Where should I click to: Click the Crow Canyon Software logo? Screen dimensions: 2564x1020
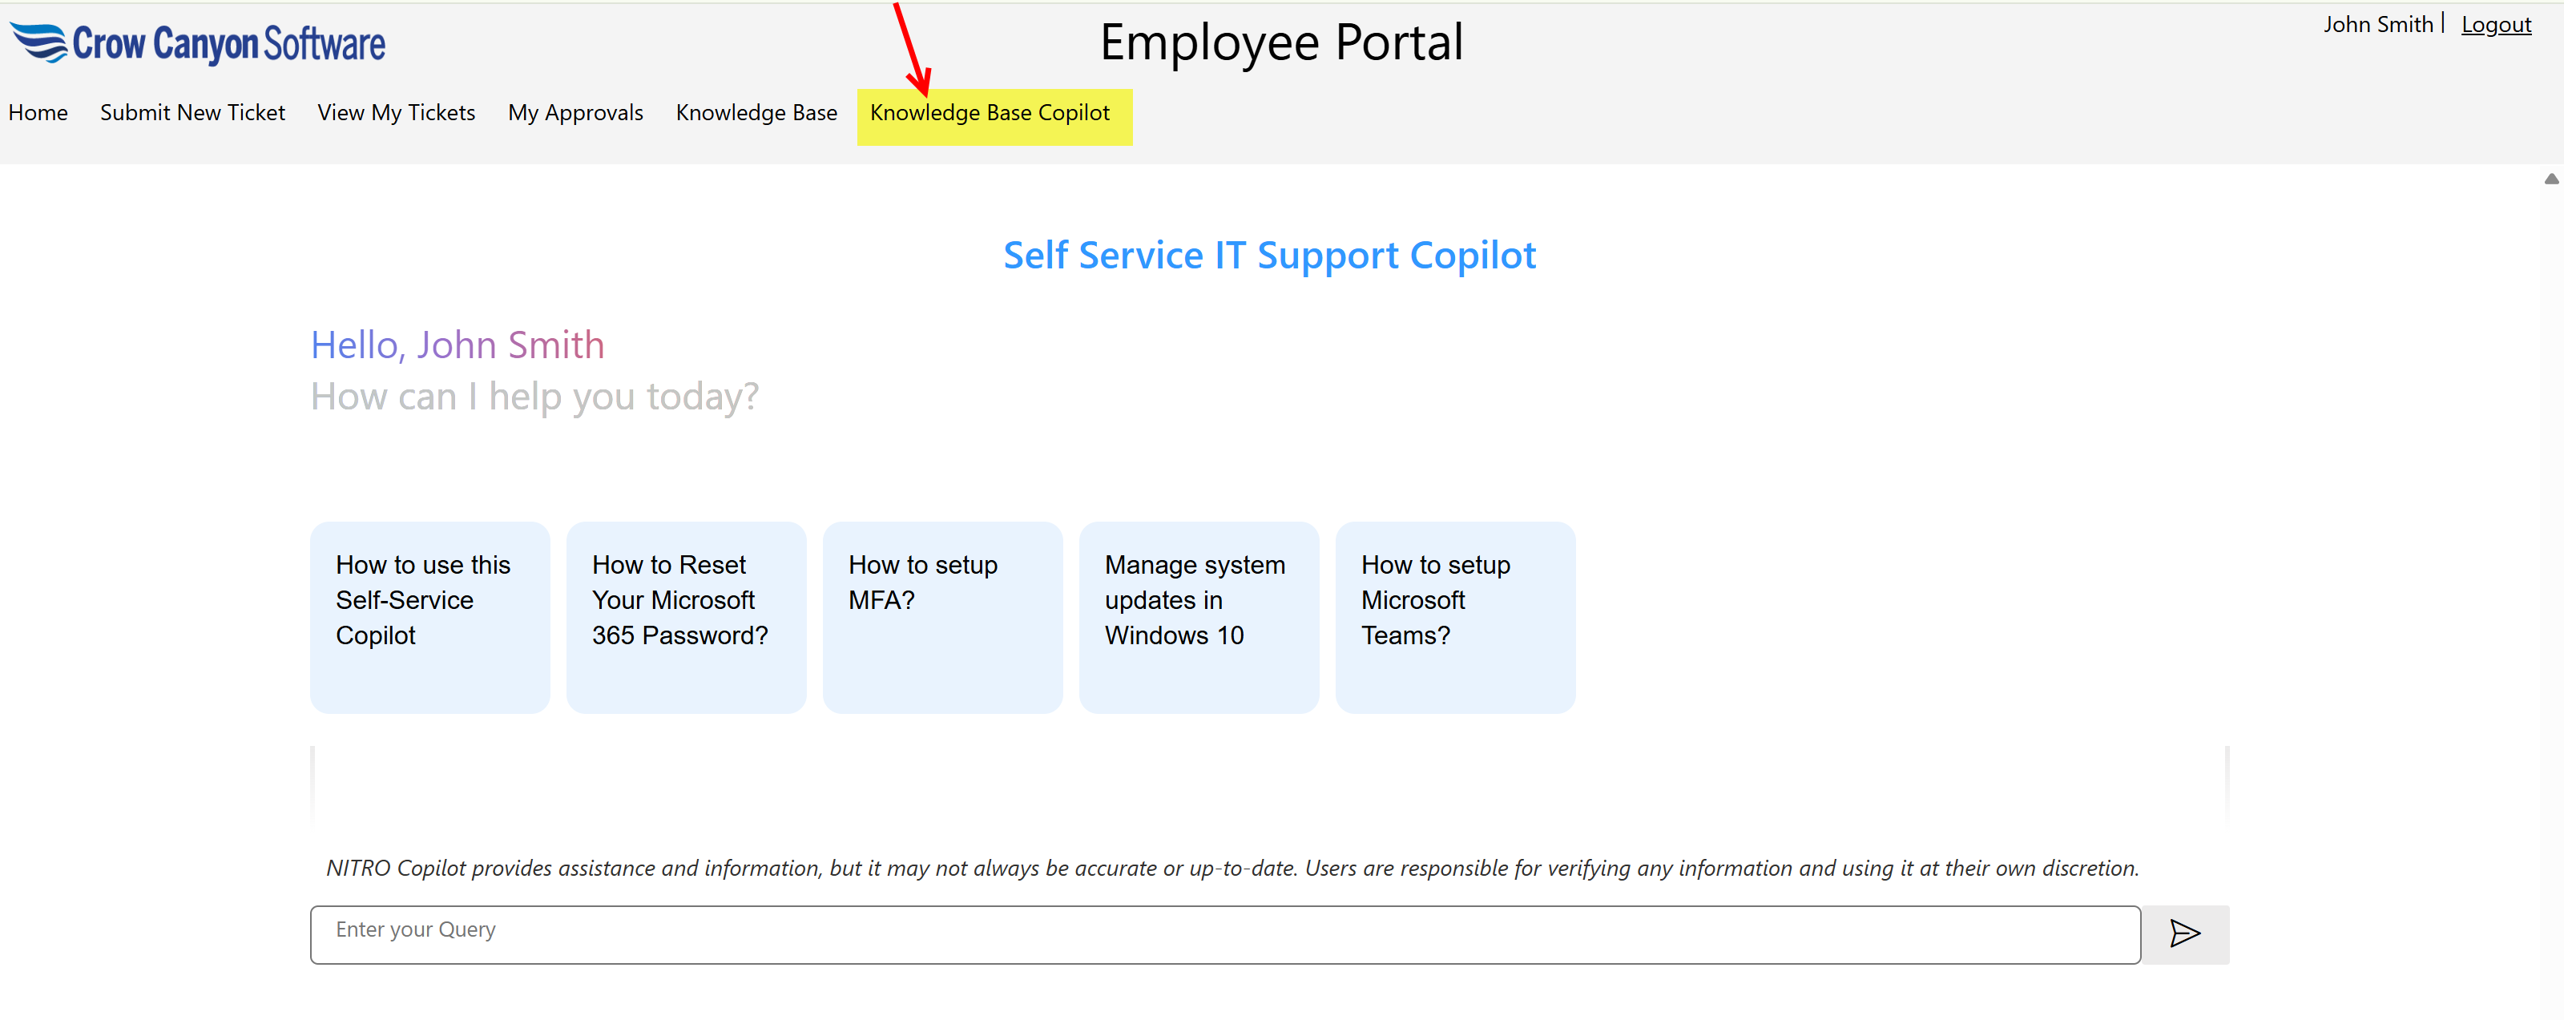click(196, 42)
